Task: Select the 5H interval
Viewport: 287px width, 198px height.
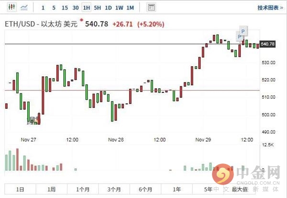Action: coord(98,8)
